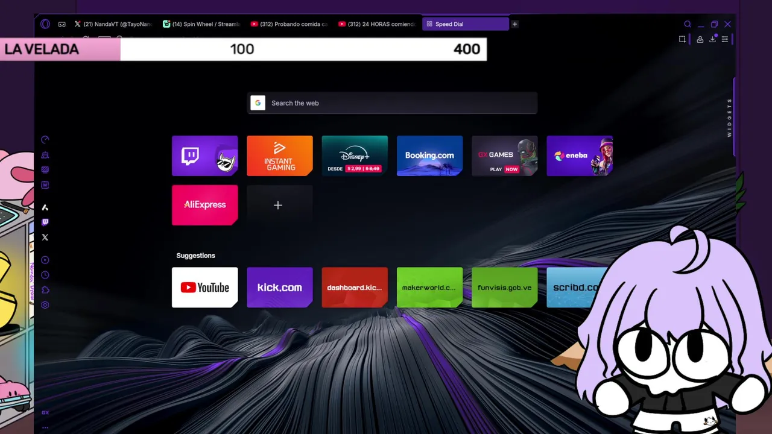Open striped panel icon in sidebar
Viewport: 772px width, 434px height.
(45, 170)
